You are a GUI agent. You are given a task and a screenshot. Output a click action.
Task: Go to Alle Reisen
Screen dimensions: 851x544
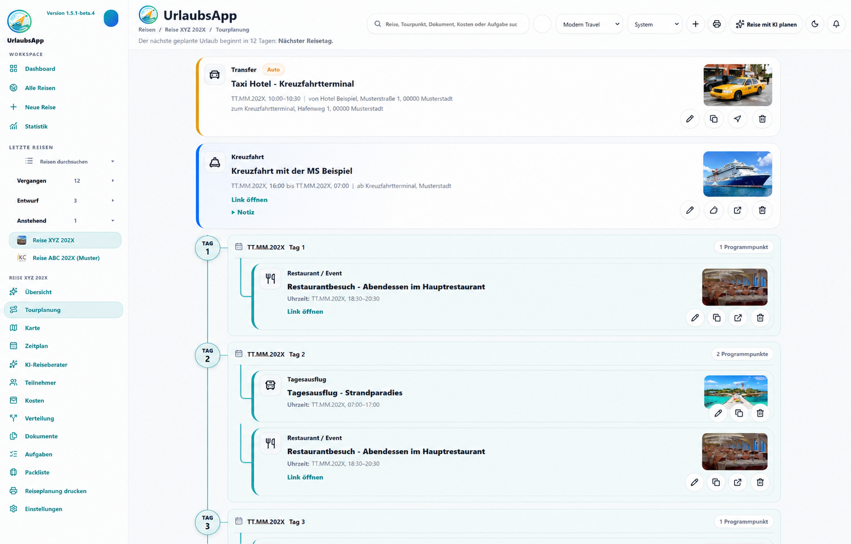[40, 88]
